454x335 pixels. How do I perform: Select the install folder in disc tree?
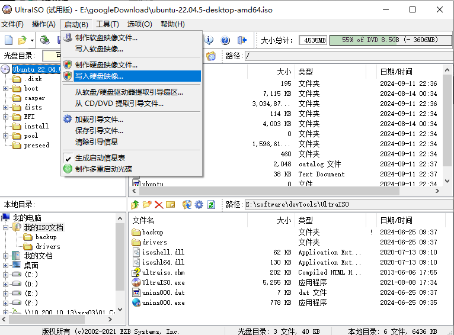(x=36, y=126)
